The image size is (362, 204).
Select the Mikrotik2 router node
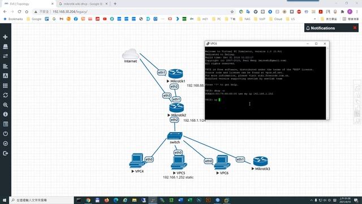click(x=176, y=108)
